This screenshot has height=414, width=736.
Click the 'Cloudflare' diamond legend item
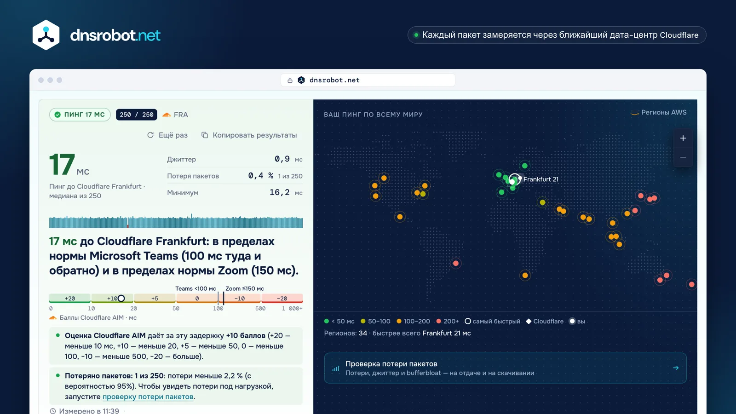pyautogui.click(x=545, y=321)
